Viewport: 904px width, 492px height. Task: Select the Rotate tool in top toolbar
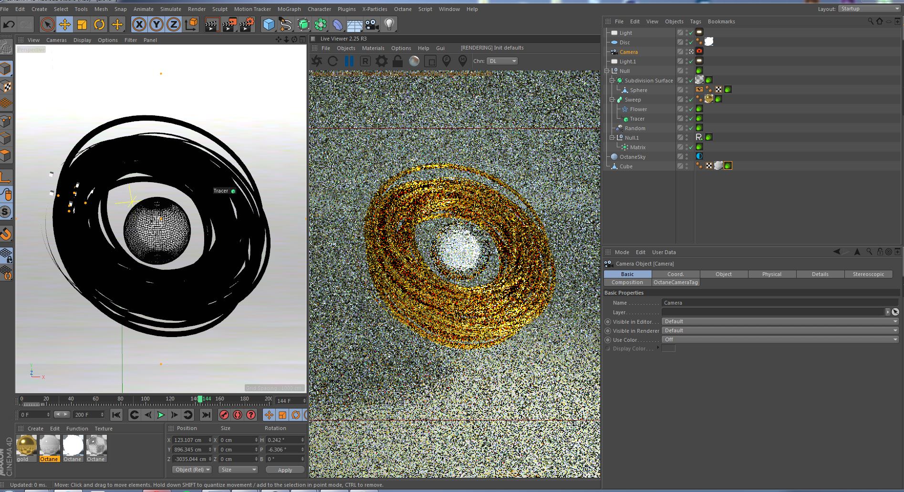pyautogui.click(x=99, y=24)
